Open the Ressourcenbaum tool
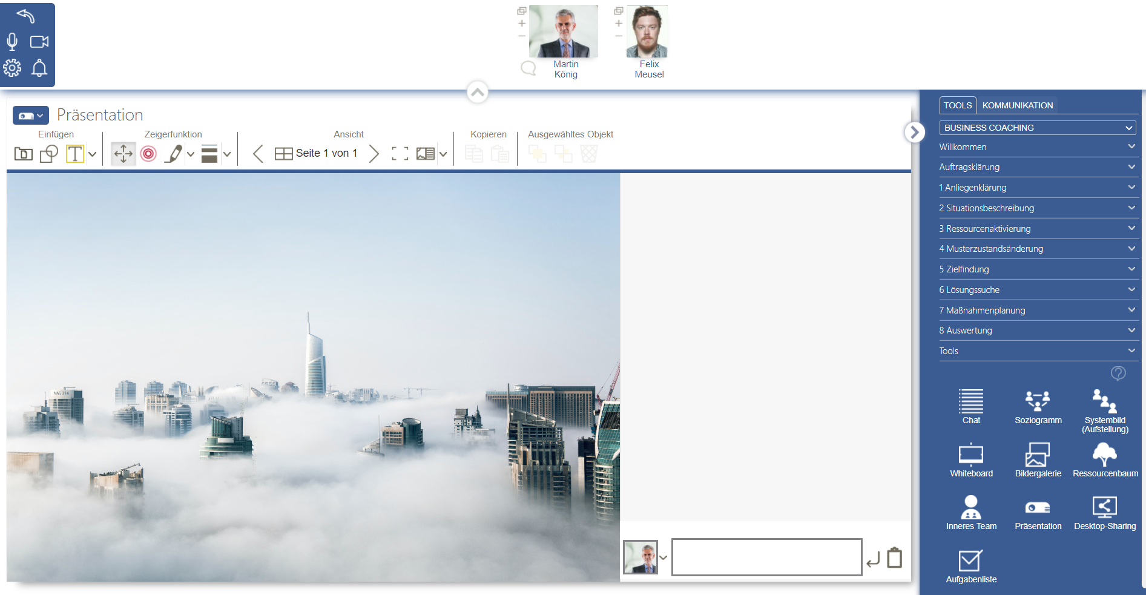The image size is (1146, 595). [x=1105, y=460]
